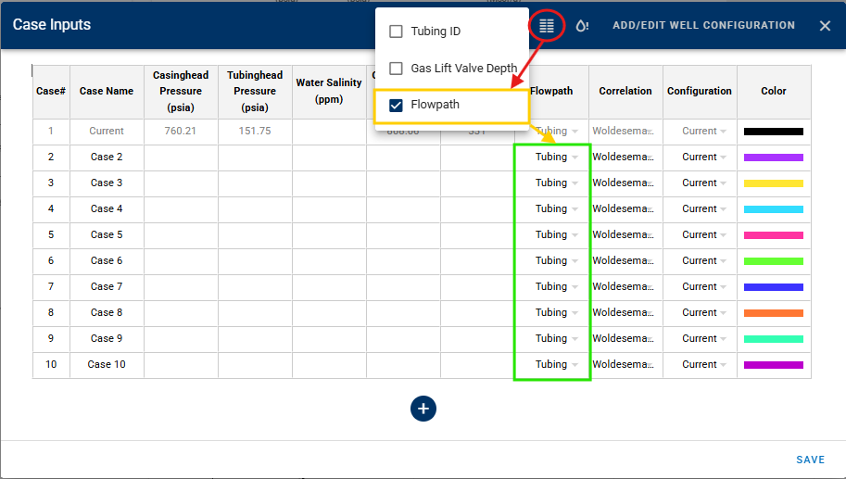Close the Case Inputs dialog
This screenshot has height=479, width=846.
tap(825, 25)
